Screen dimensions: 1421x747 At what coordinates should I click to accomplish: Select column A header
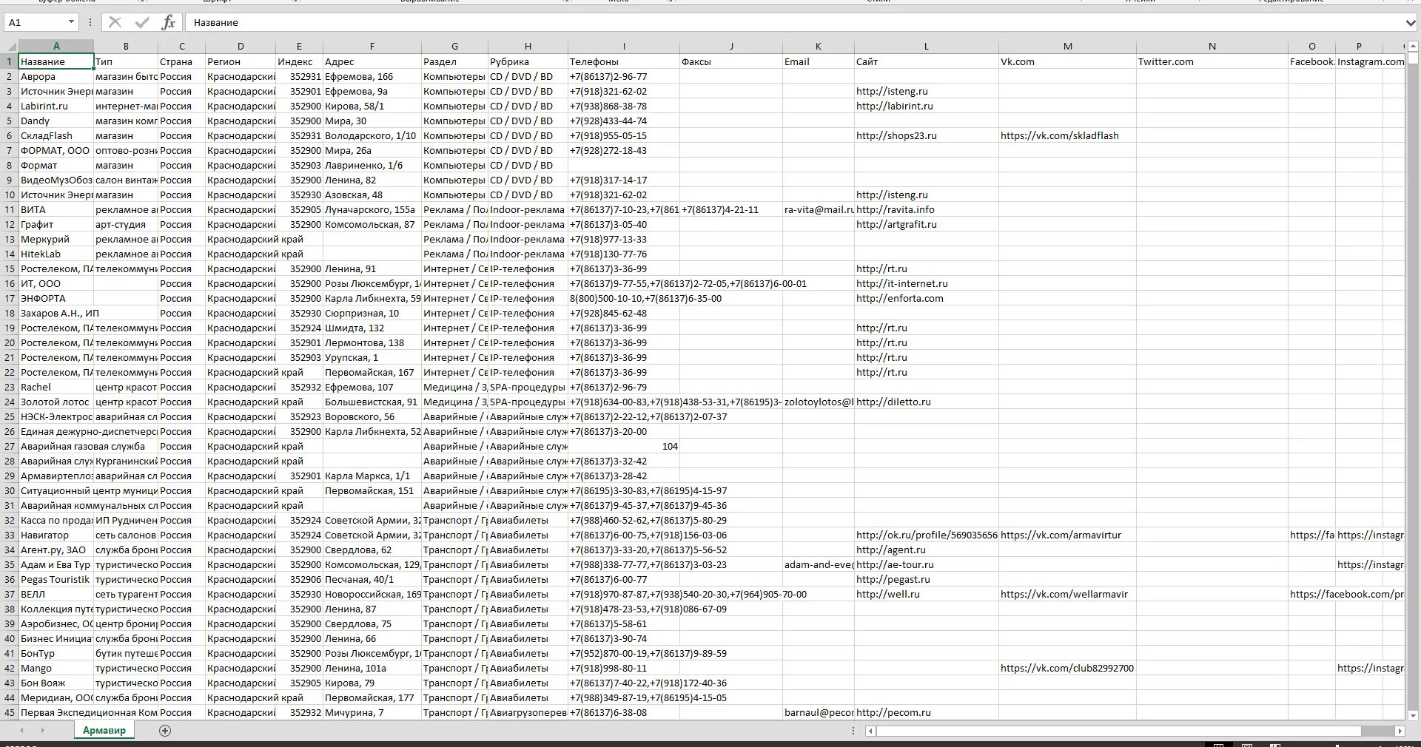click(56, 46)
